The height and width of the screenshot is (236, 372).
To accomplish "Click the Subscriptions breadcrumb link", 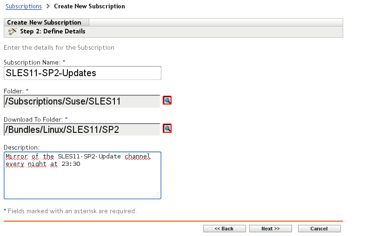I will coord(23,7).
